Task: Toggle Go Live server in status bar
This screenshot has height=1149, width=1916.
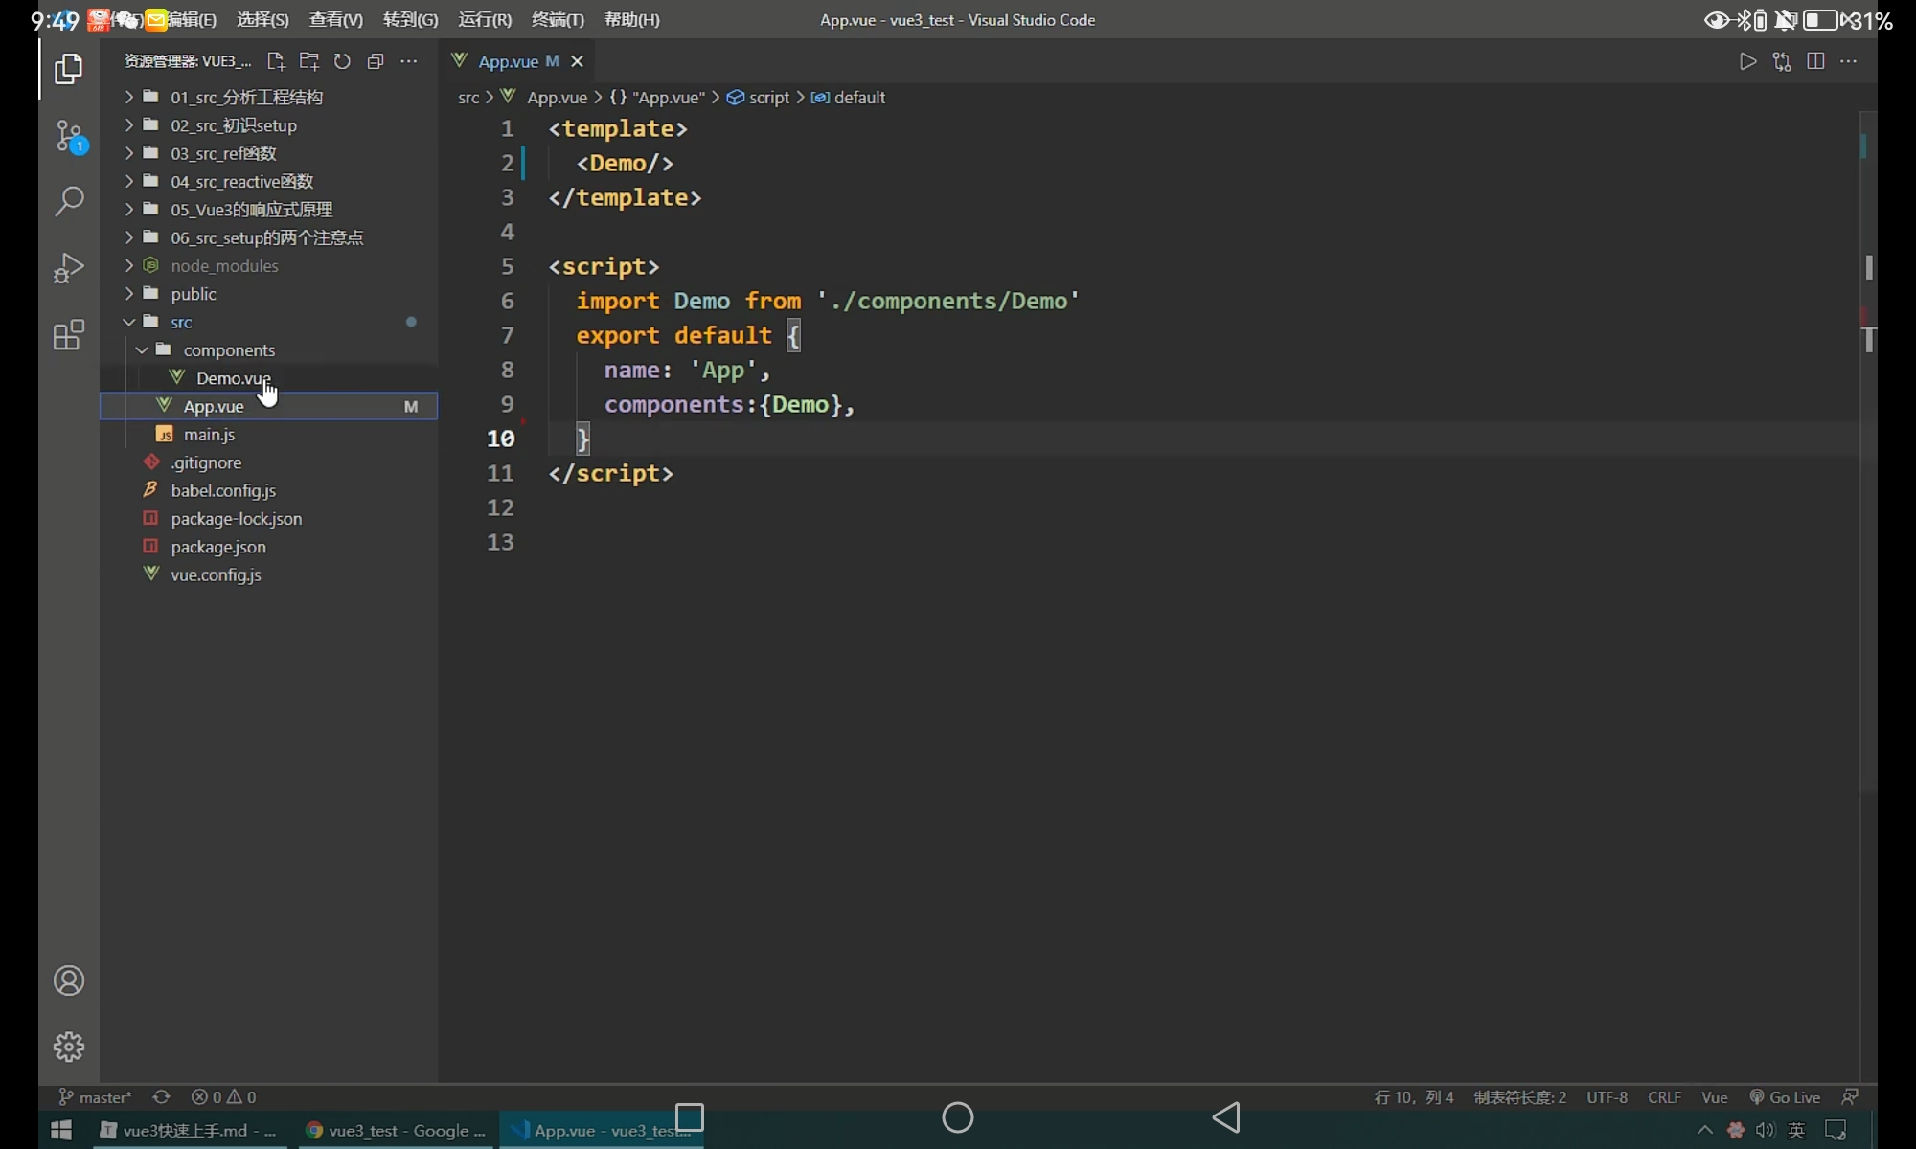Action: [x=1785, y=1097]
